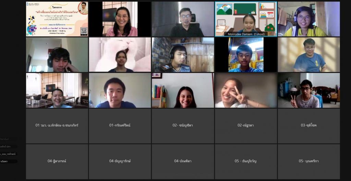Select the participant tile 04-ธัญญารักษ์

120,161
